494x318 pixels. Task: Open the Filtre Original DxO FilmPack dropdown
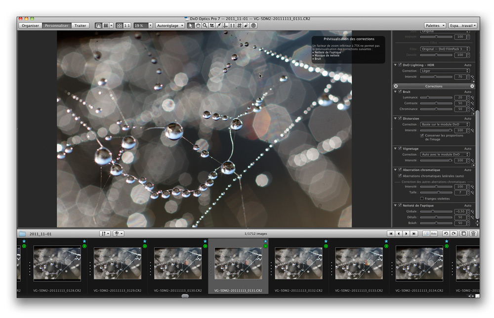pos(445,49)
